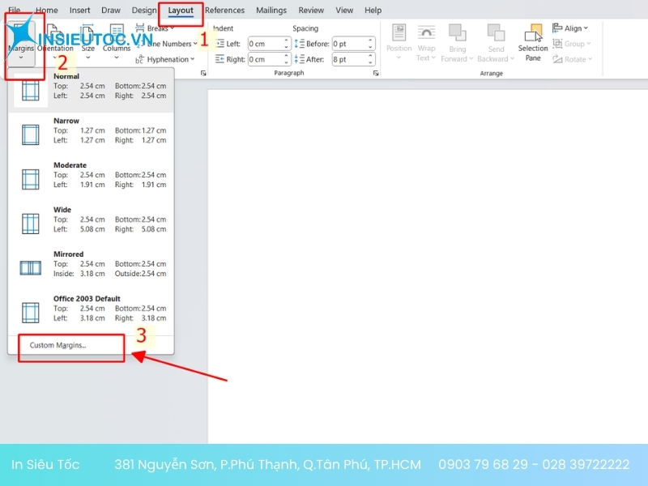648x486 pixels.
Task: Open the Columns dropdown
Action: (116, 49)
